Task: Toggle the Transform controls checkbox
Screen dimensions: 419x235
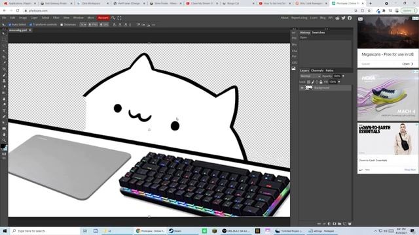Action: coord(31,25)
